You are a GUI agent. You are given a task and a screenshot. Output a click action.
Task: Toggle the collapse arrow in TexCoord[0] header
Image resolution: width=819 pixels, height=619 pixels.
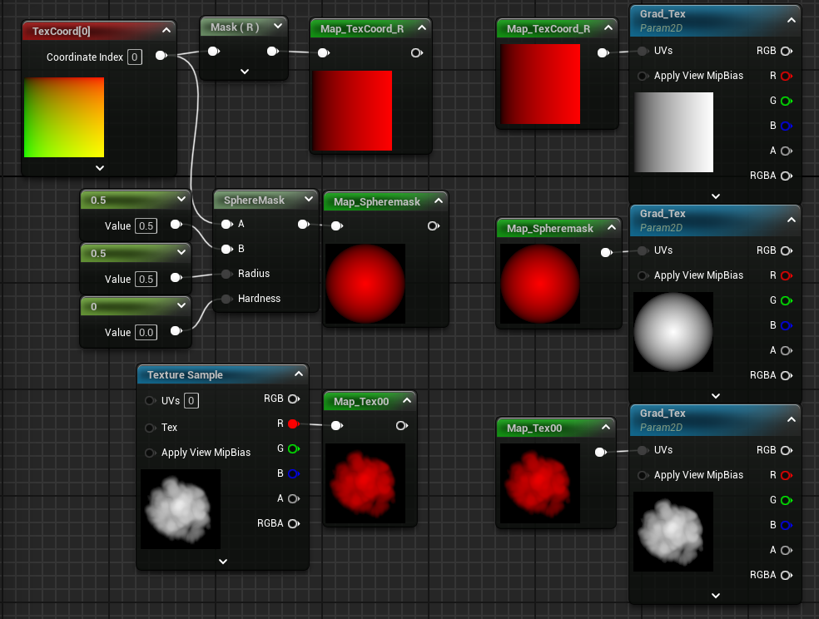[x=166, y=31]
